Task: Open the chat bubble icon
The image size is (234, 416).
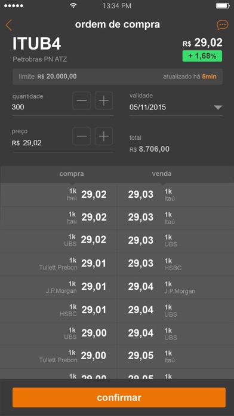Action: click(x=222, y=25)
